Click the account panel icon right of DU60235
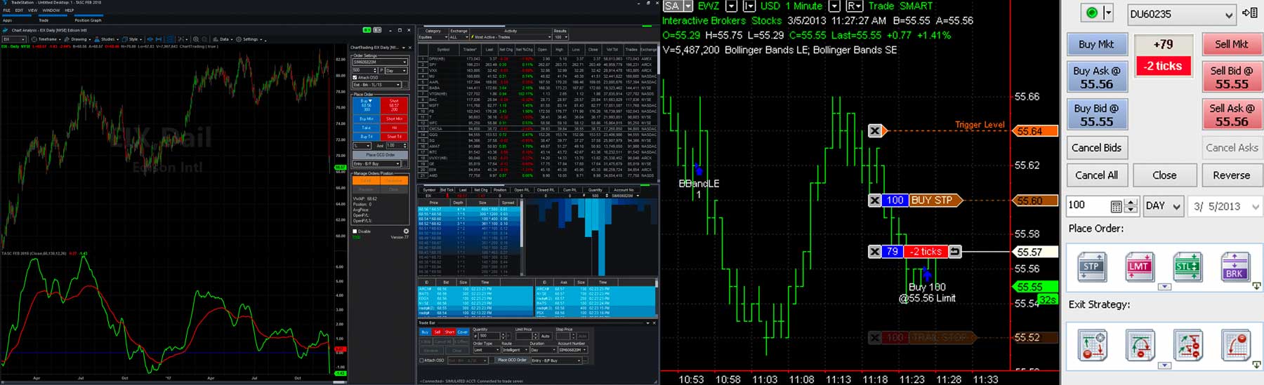This screenshot has width=1264, height=385. click(1250, 13)
